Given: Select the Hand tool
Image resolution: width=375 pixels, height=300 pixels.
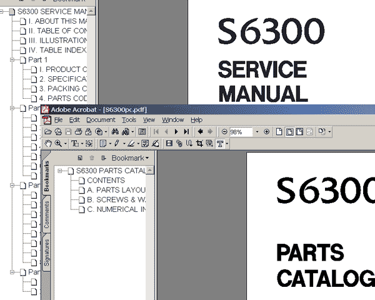Looking at the screenshot, I should click(x=48, y=144).
